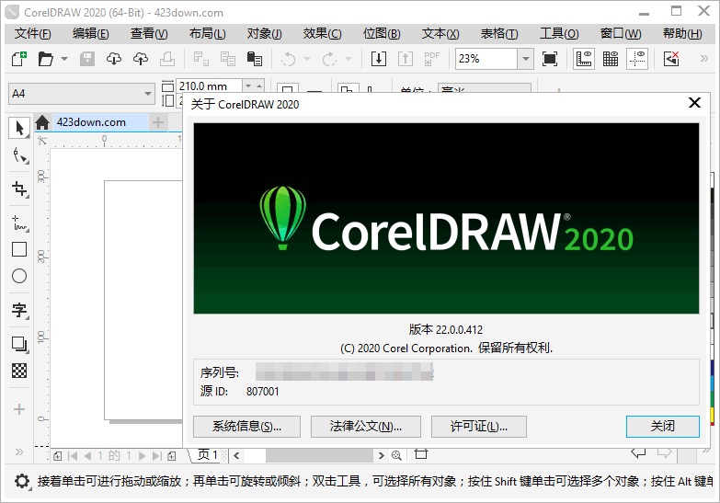Click the zoom magnifier icon beside scrollbar

396,455
